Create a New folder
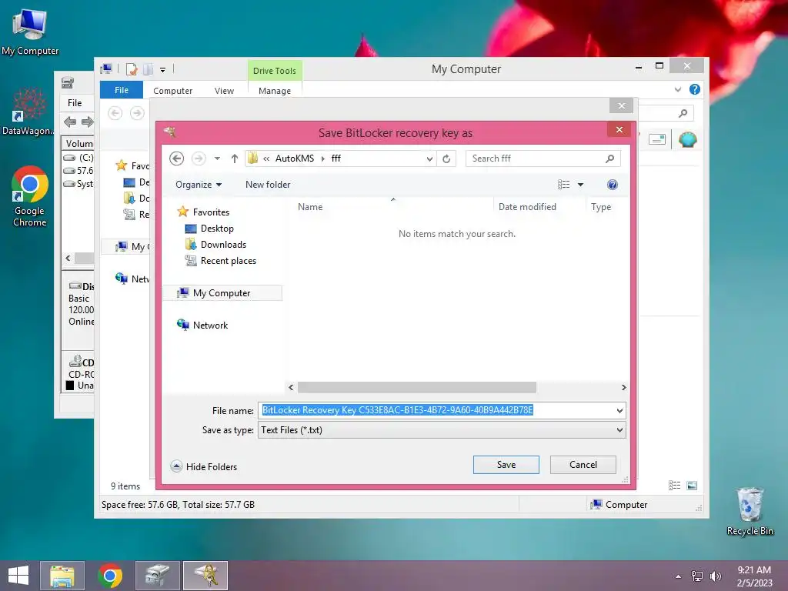Viewport: 788px width, 591px height. click(268, 185)
